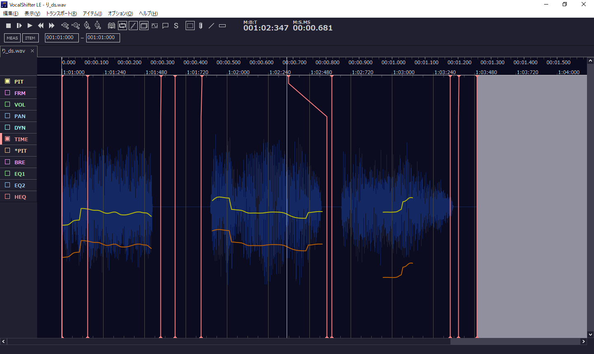Click the open book icon
The image size is (594, 354).
[111, 26]
